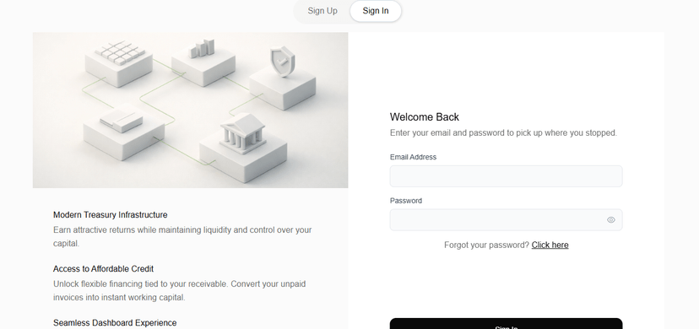
Task: Click the flat card block in the illustration
Action: tap(121, 121)
